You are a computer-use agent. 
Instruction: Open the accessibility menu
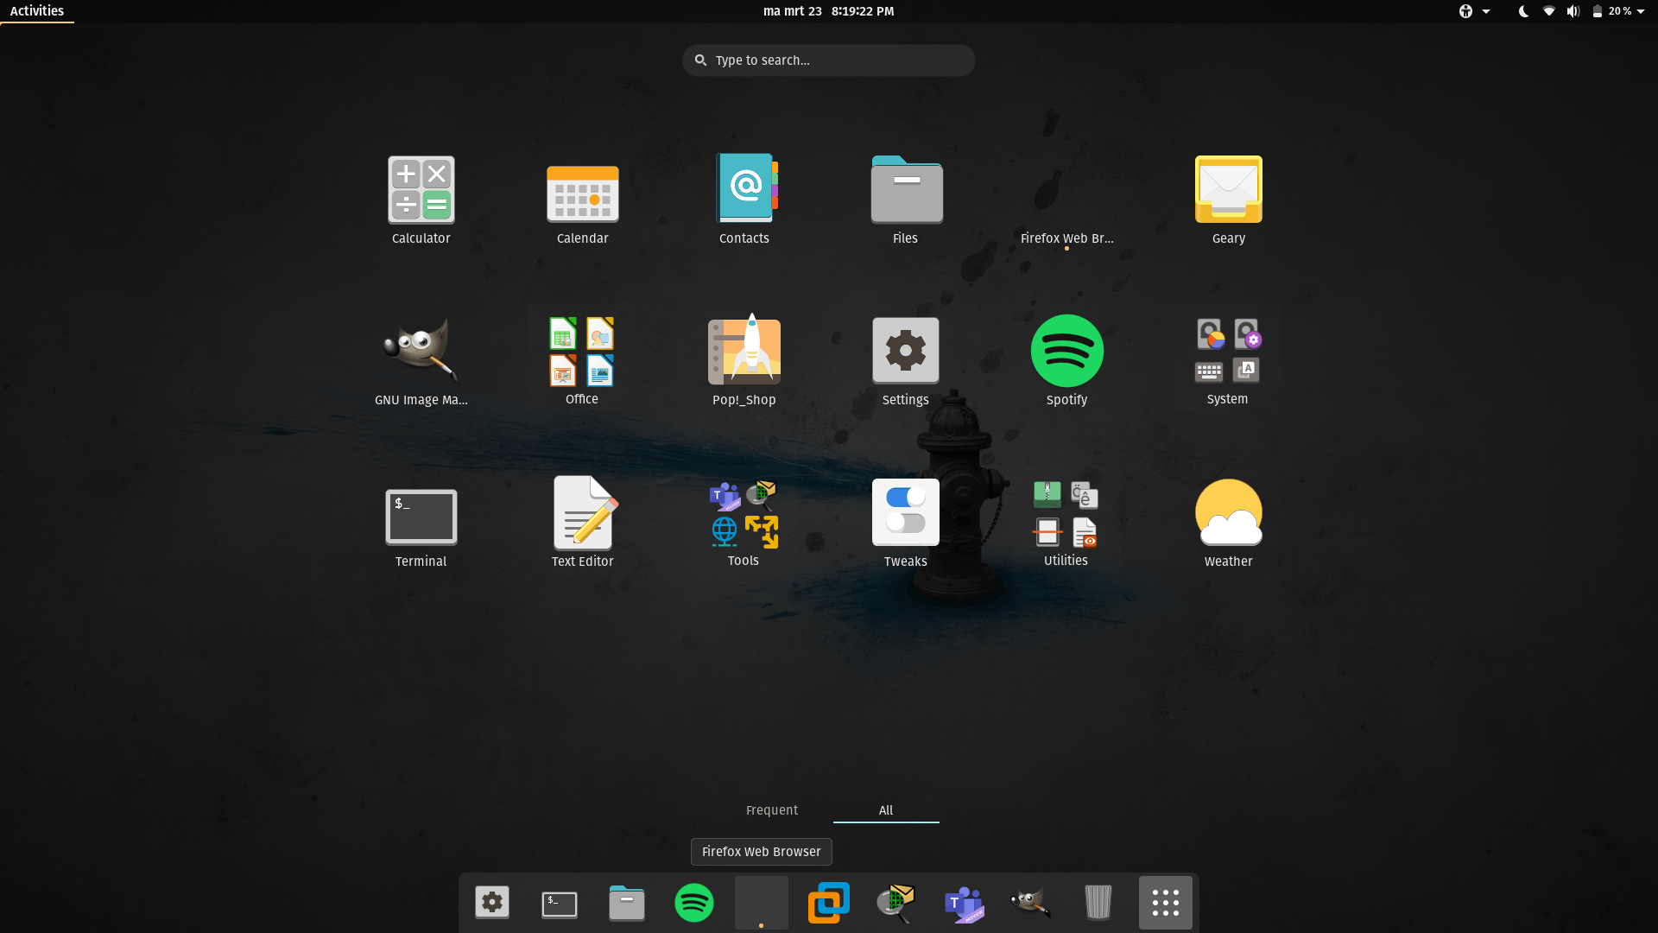tap(1474, 11)
